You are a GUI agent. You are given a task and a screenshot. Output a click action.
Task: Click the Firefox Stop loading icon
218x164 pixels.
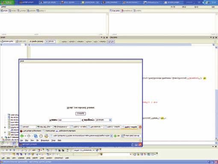pos(41,136)
